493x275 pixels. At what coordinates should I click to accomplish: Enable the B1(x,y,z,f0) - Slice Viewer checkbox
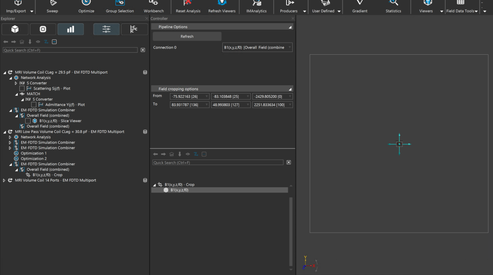[28, 121]
